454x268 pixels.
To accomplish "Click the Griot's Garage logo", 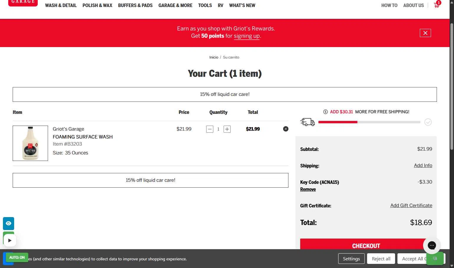I will point(23,2).
